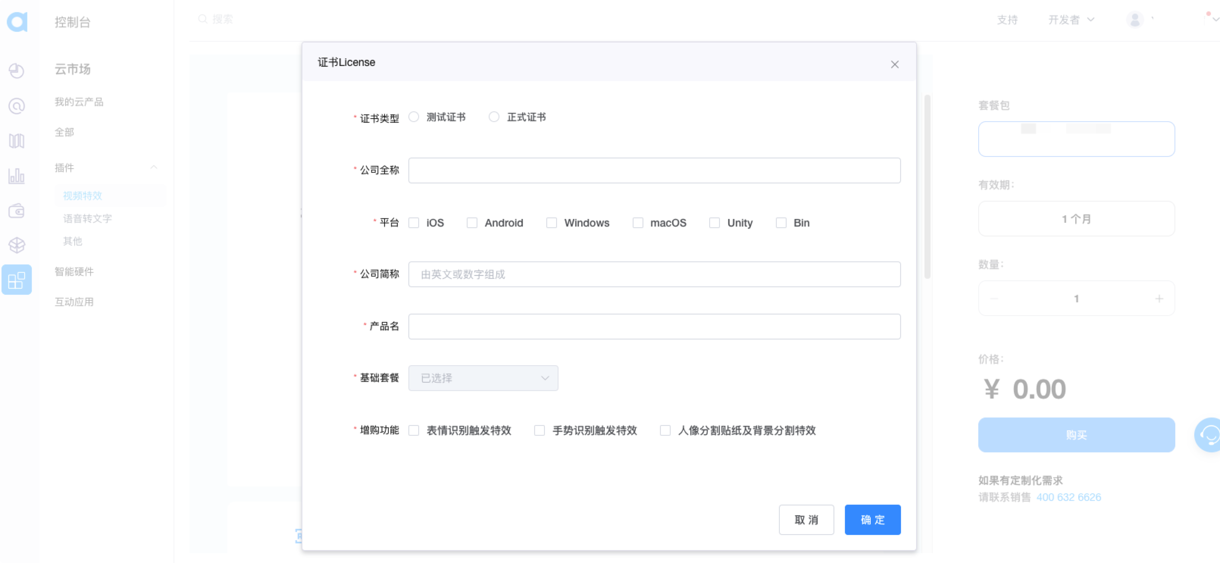Focus the 公司全称 input field
This screenshot has width=1220, height=563.
pyautogui.click(x=655, y=170)
